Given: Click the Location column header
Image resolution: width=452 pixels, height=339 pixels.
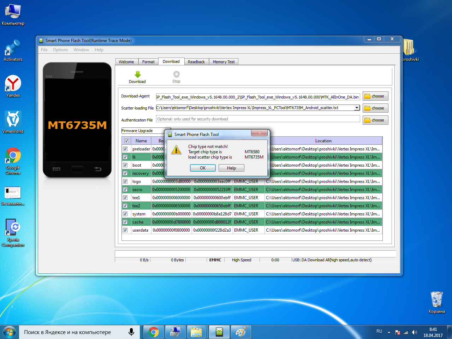Looking at the screenshot, I should 323,141.
